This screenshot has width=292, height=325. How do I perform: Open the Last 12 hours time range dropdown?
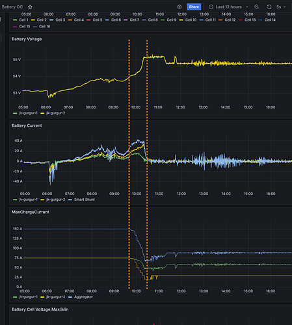(x=228, y=7)
